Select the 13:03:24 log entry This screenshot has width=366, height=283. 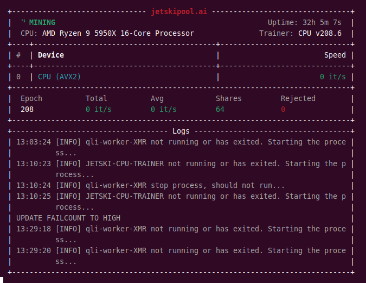(x=181, y=142)
